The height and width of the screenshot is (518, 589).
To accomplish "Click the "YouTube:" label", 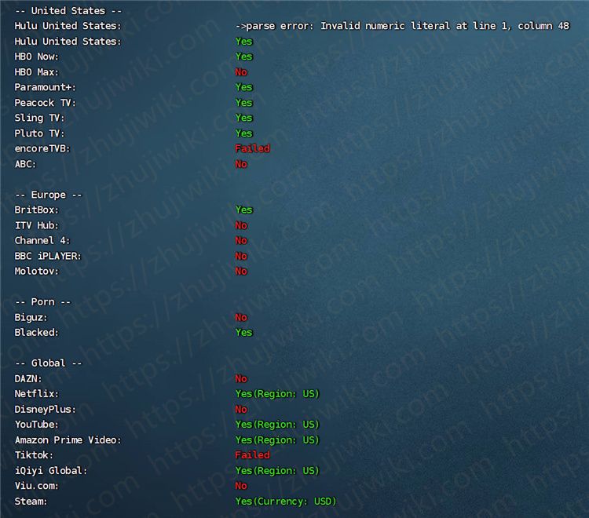I will point(37,425).
